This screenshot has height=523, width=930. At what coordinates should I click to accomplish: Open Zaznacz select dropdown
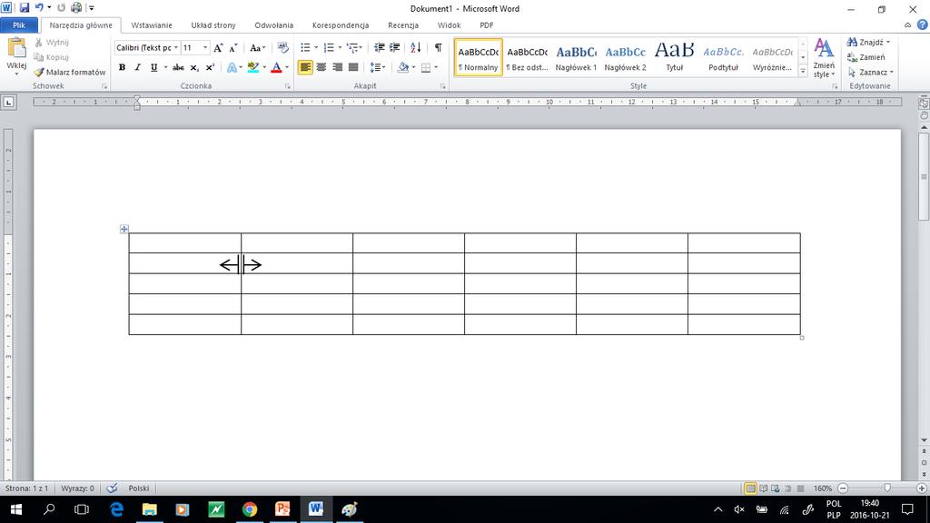click(871, 72)
